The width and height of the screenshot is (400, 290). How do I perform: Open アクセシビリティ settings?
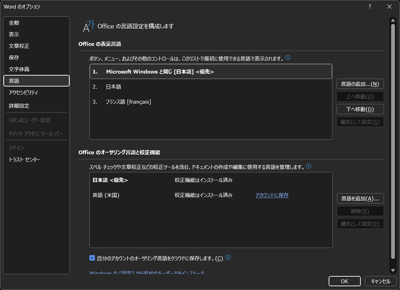pos(37,92)
